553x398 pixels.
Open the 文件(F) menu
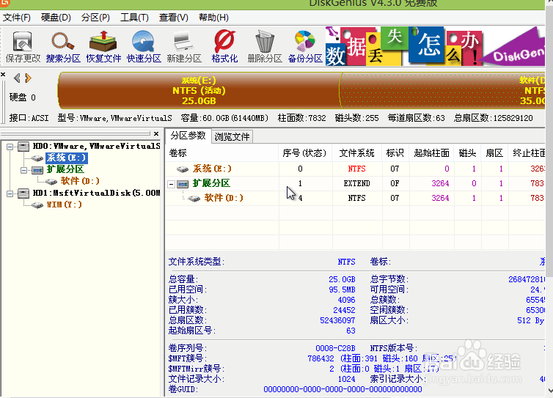click(x=17, y=18)
